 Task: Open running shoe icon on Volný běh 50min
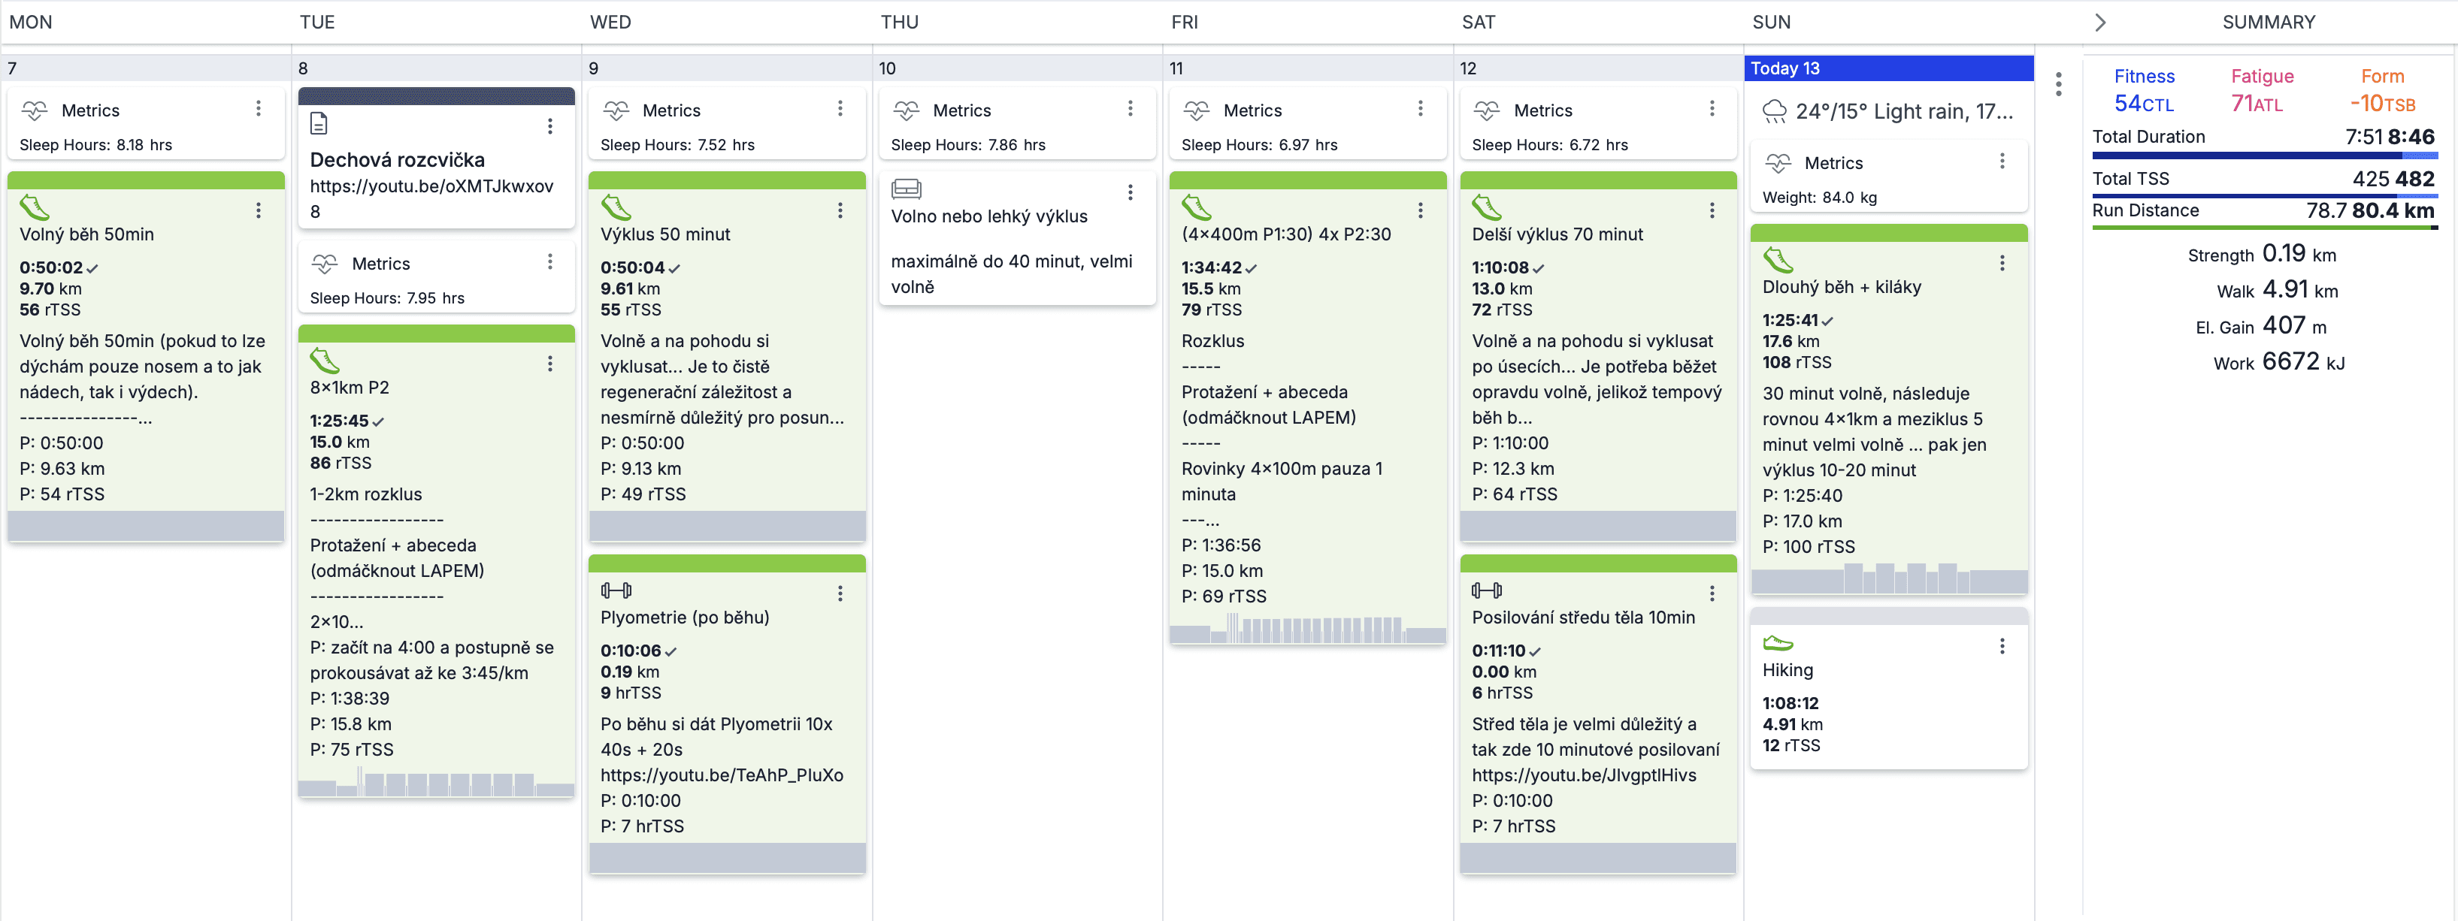[x=35, y=207]
